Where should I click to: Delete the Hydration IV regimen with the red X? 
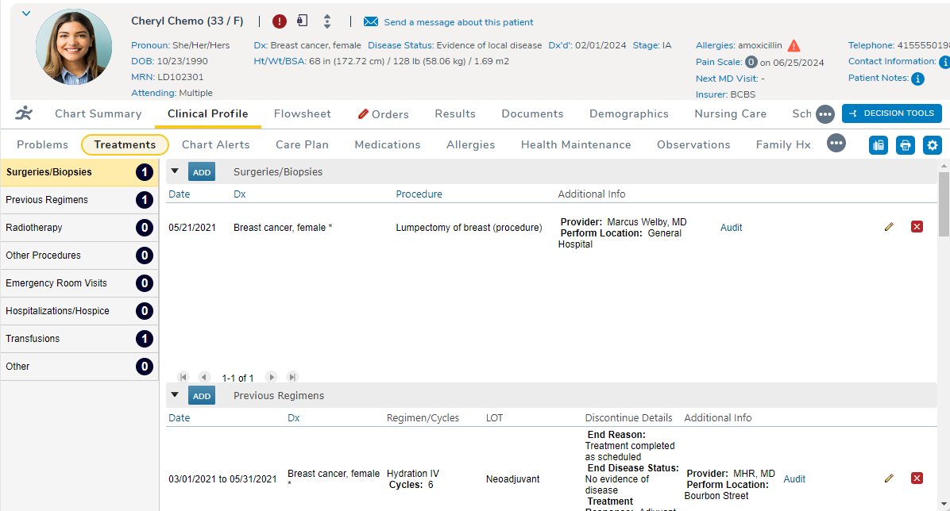(x=917, y=478)
